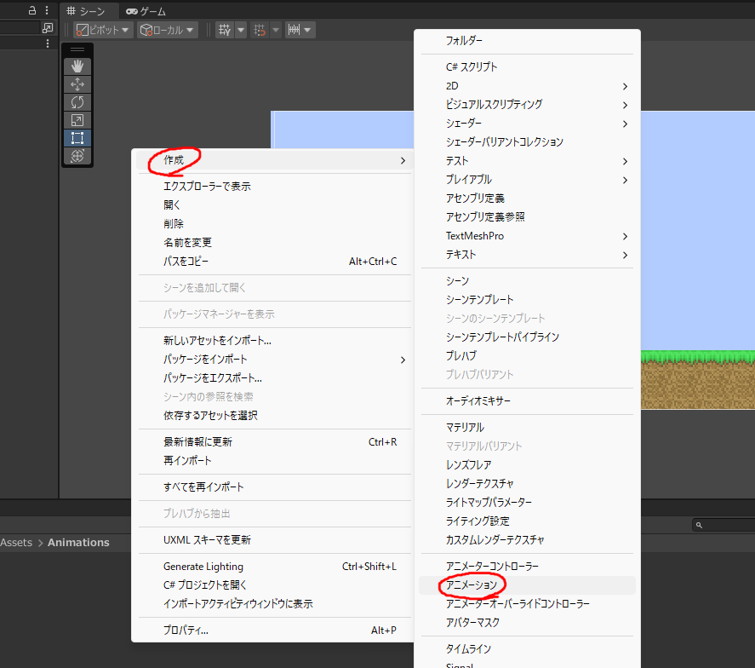Open the ピボット pivot dropdown
This screenshot has height=668, width=755.
[x=103, y=30]
